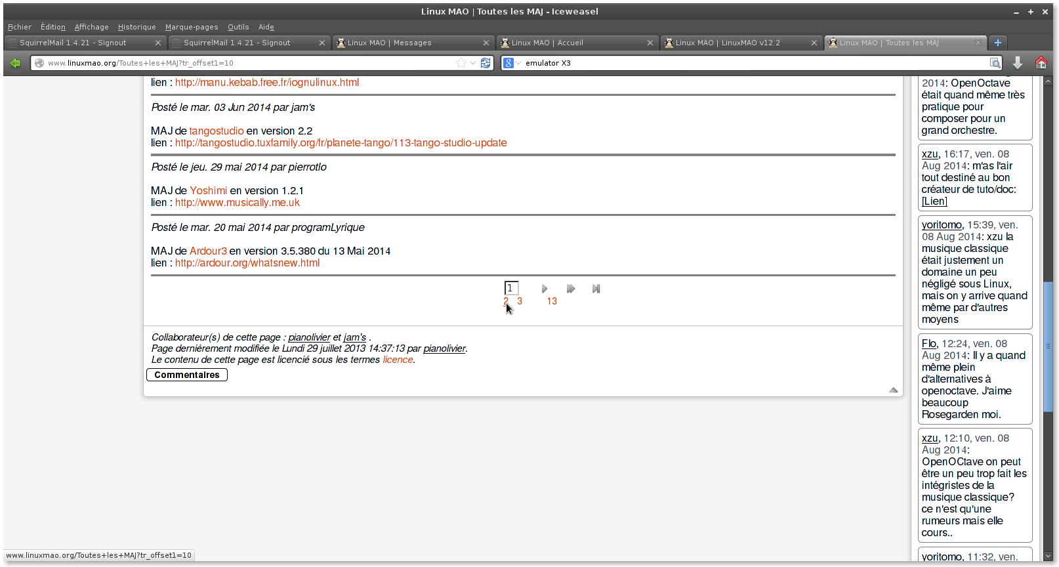Go to the home page icon
The width and height of the screenshot is (1059, 567).
pyautogui.click(x=1041, y=62)
